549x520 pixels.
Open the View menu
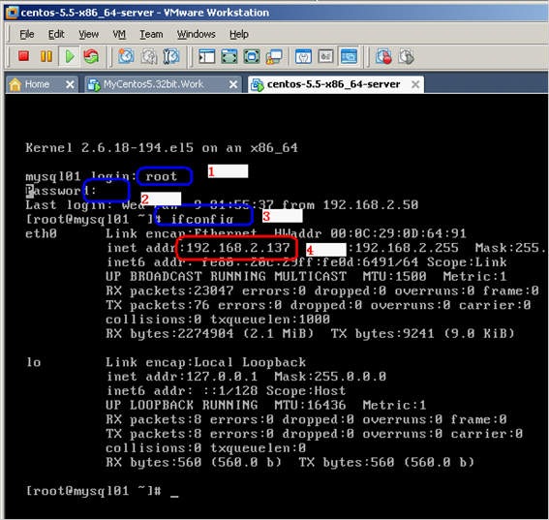(88, 34)
